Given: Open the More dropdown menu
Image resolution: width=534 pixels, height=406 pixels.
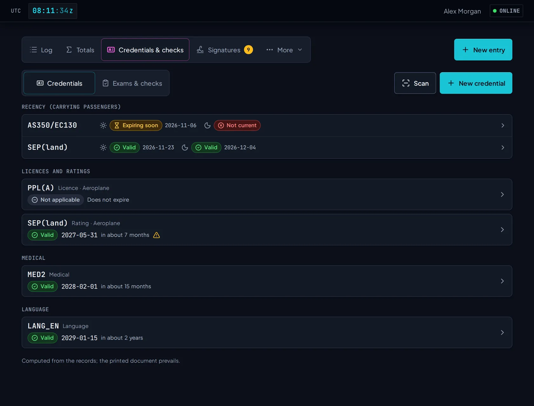Looking at the screenshot, I should click(284, 50).
